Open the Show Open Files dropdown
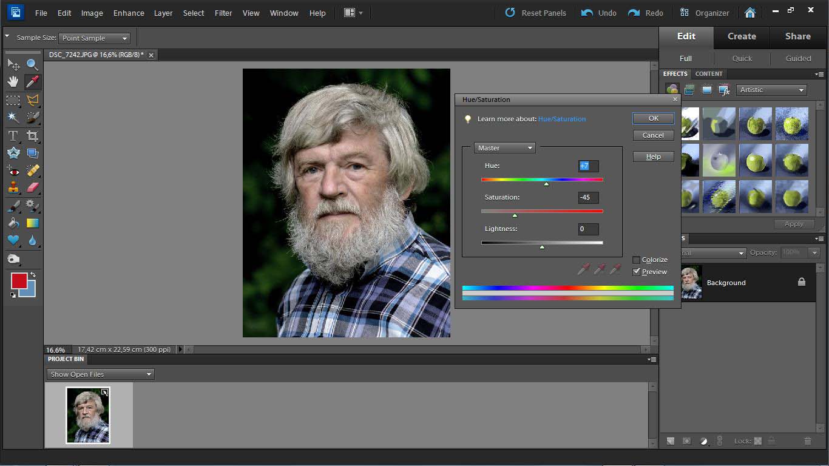This screenshot has width=829, height=466. (x=101, y=374)
